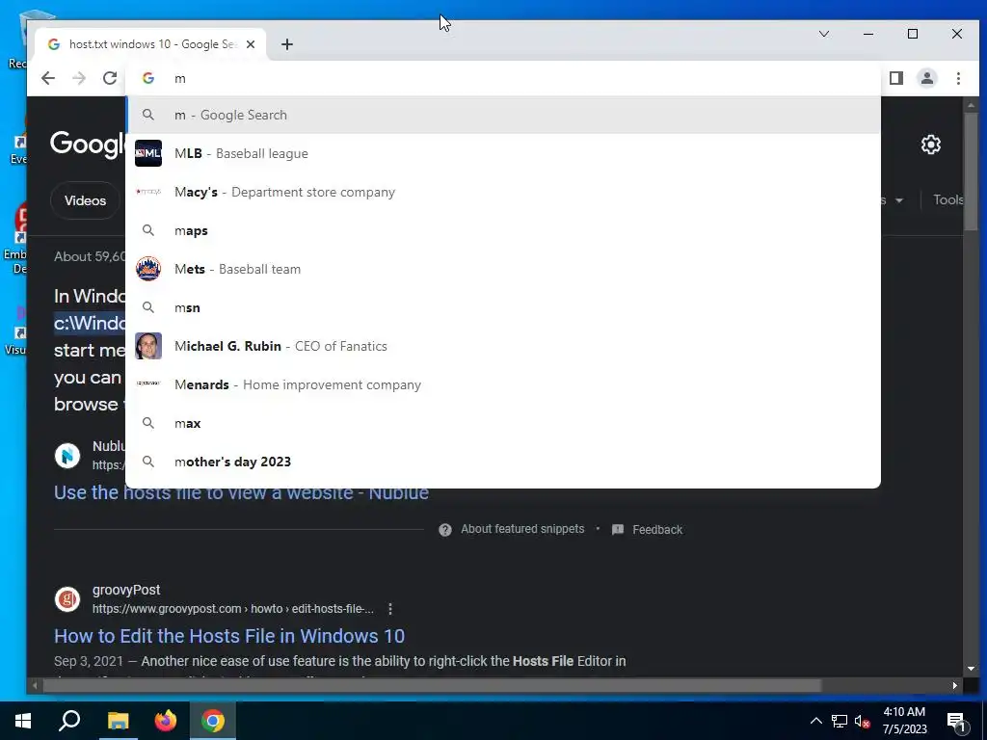Reload the current page
This screenshot has height=740, width=987.
110,78
